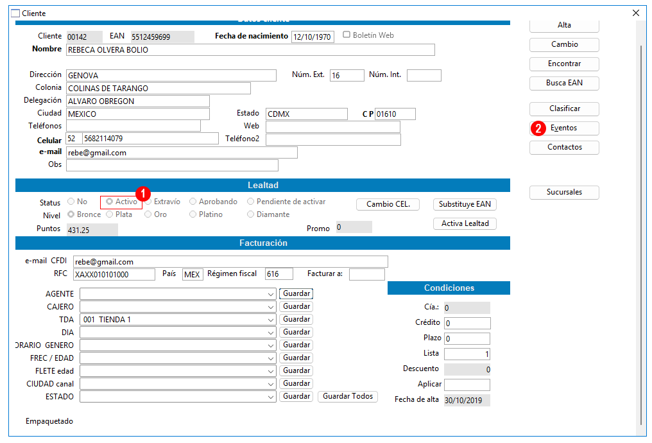Open the Contactos button
Image resolution: width=652 pixels, height=443 pixels.
[564, 147]
